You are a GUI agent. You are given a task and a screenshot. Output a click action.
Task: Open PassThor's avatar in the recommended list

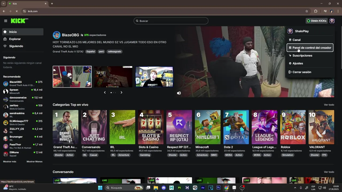click(x=6, y=146)
